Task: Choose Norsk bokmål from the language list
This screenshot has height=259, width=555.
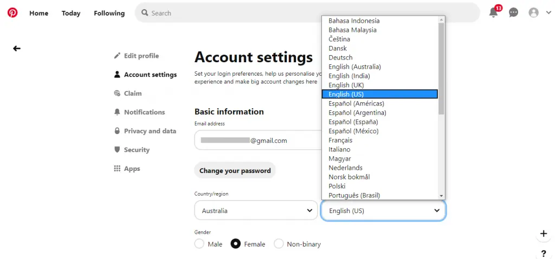Action: pos(380,177)
